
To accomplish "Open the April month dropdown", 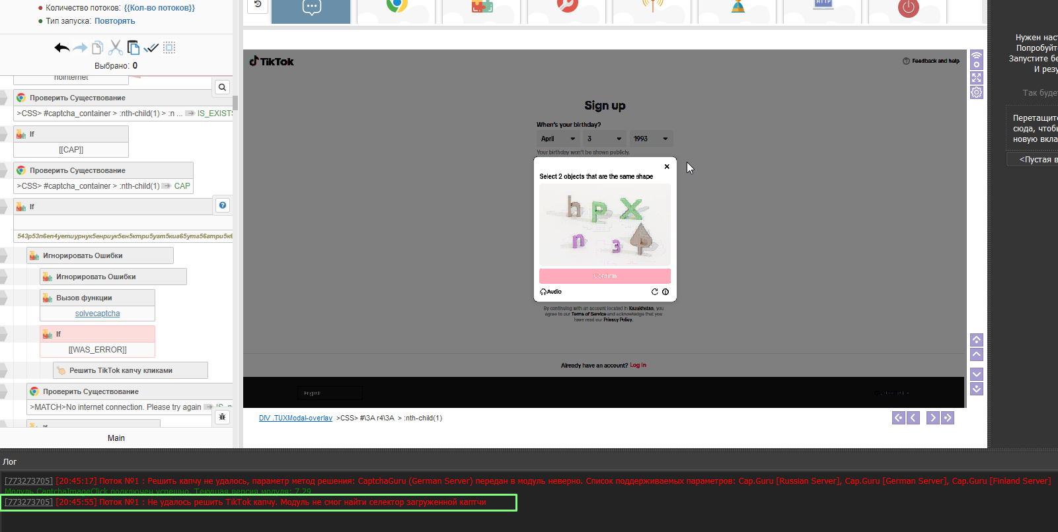I will [x=558, y=139].
